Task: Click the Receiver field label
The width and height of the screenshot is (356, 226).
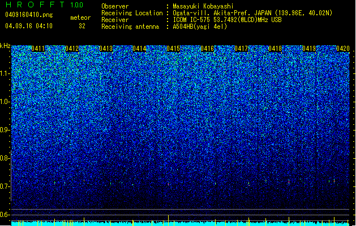Action: (115, 20)
